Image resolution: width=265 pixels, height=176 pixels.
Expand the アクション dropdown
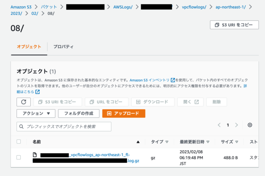(36, 113)
